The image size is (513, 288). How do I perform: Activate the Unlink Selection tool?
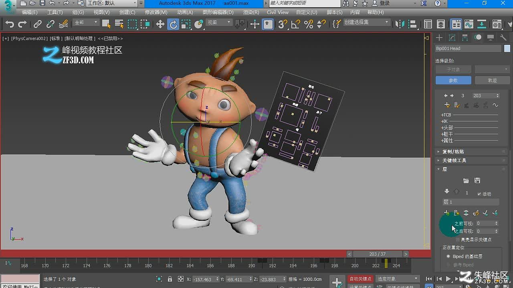[50, 24]
